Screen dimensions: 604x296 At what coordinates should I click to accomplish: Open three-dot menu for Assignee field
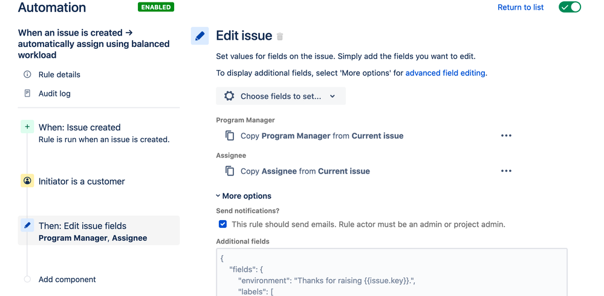coord(506,171)
